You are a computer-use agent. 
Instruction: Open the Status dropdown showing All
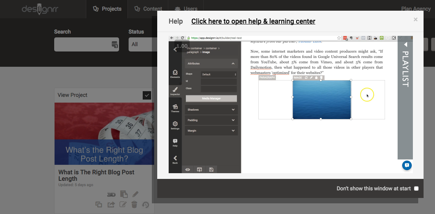coord(143,44)
